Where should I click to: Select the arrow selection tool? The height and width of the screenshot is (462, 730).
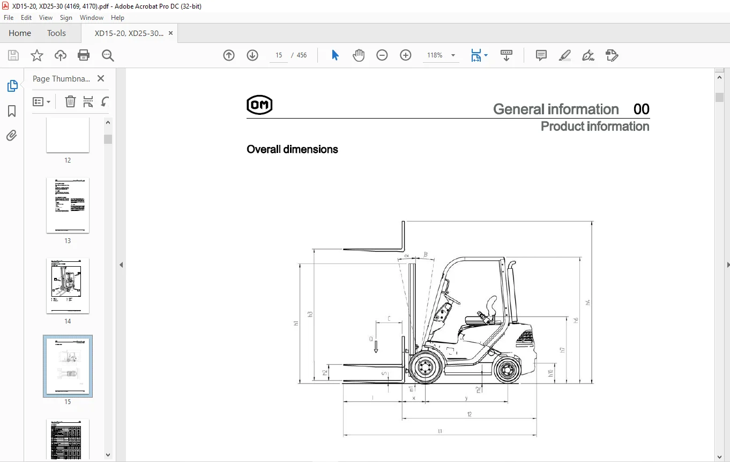(x=335, y=55)
